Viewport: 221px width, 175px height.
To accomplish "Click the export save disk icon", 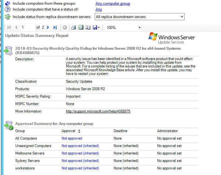I will [x=95, y=27].
